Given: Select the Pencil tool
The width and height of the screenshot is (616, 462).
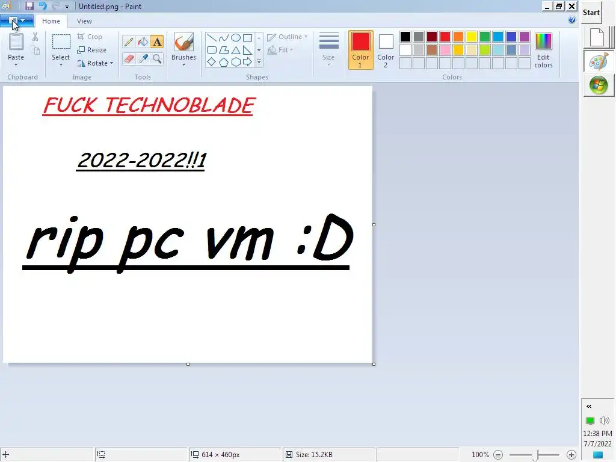Looking at the screenshot, I should click(x=129, y=42).
